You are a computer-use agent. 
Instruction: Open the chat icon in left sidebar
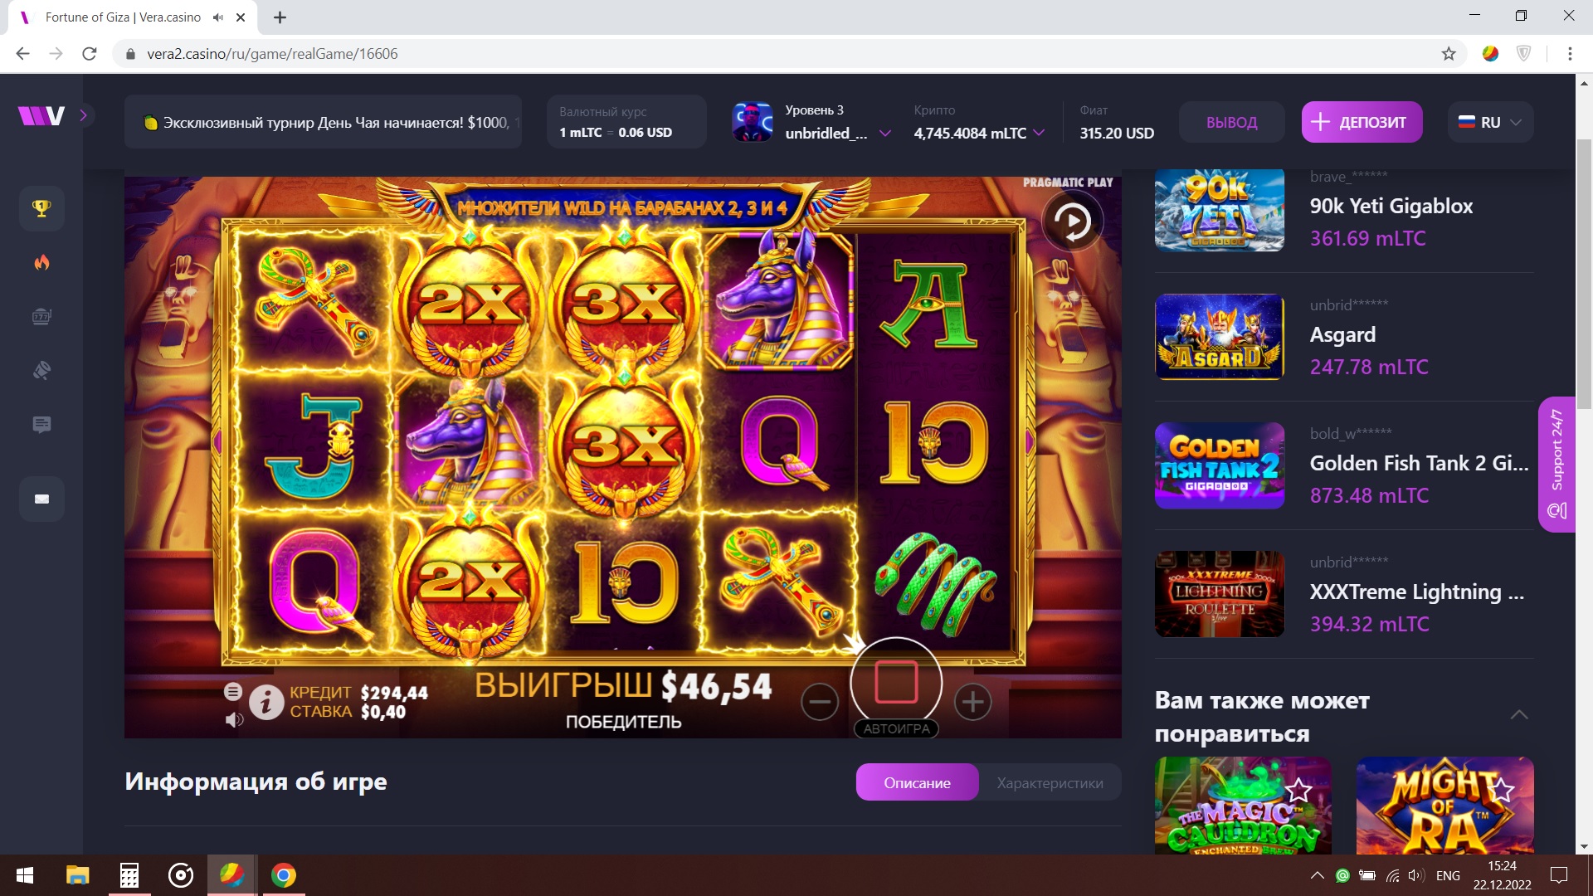click(41, 425)
